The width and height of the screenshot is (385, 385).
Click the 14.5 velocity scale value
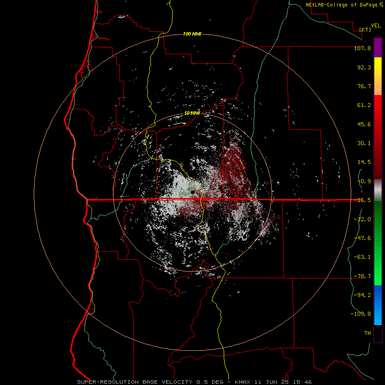pyautogui.click(x=364, y=162)
